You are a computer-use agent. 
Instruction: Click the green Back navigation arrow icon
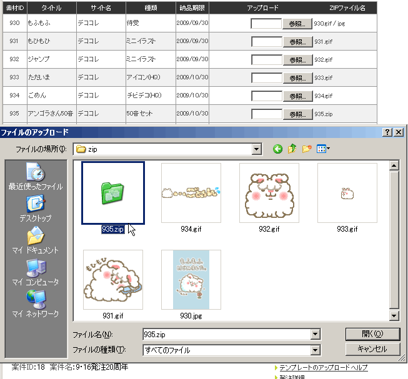click(277, 149)
